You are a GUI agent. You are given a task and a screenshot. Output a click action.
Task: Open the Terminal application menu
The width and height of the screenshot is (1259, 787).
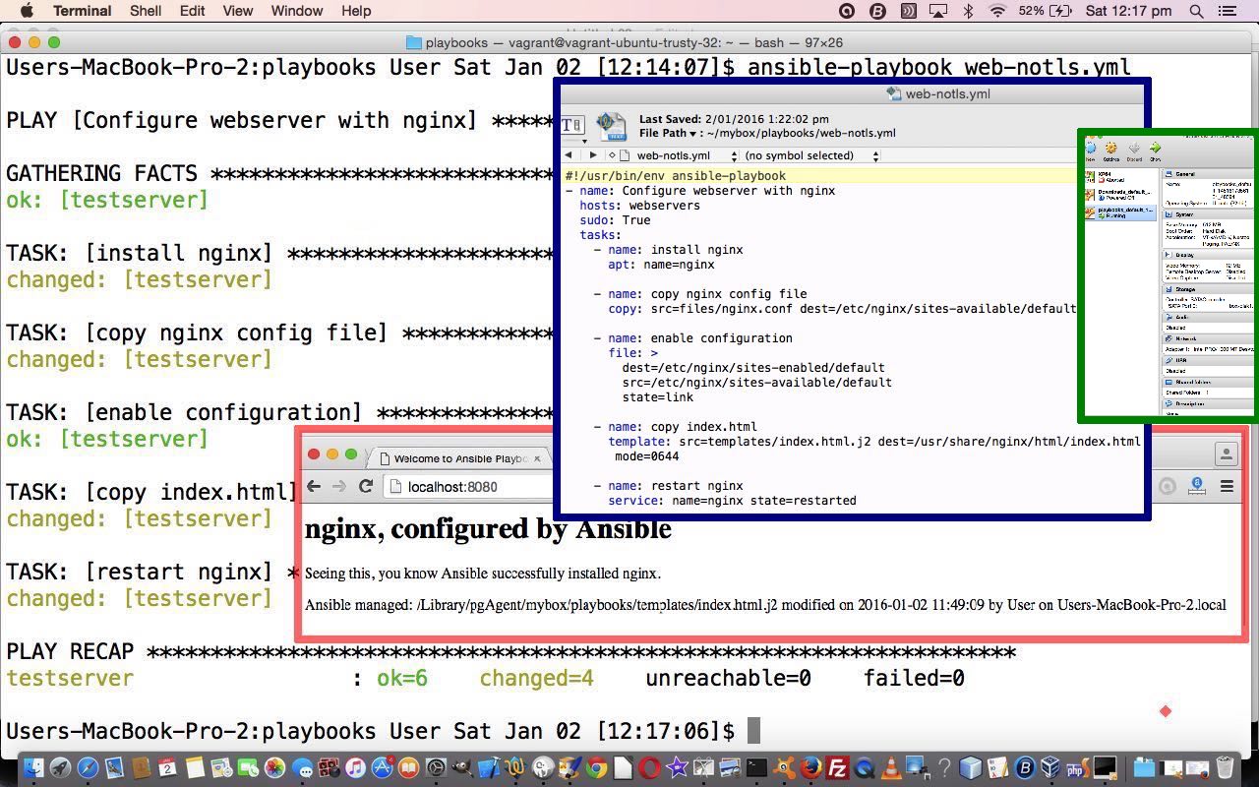point(82,11)
